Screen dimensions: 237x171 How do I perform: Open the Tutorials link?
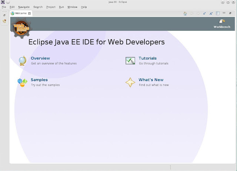[x=147, y=58]
